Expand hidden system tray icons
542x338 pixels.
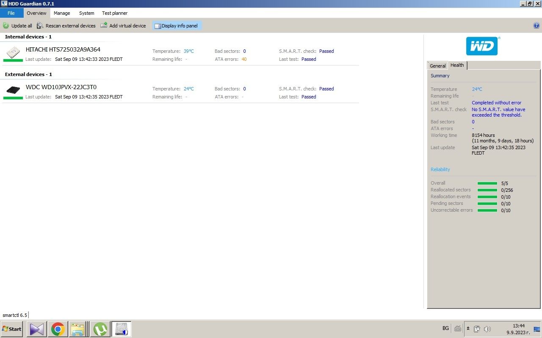[x=468, y=329]
